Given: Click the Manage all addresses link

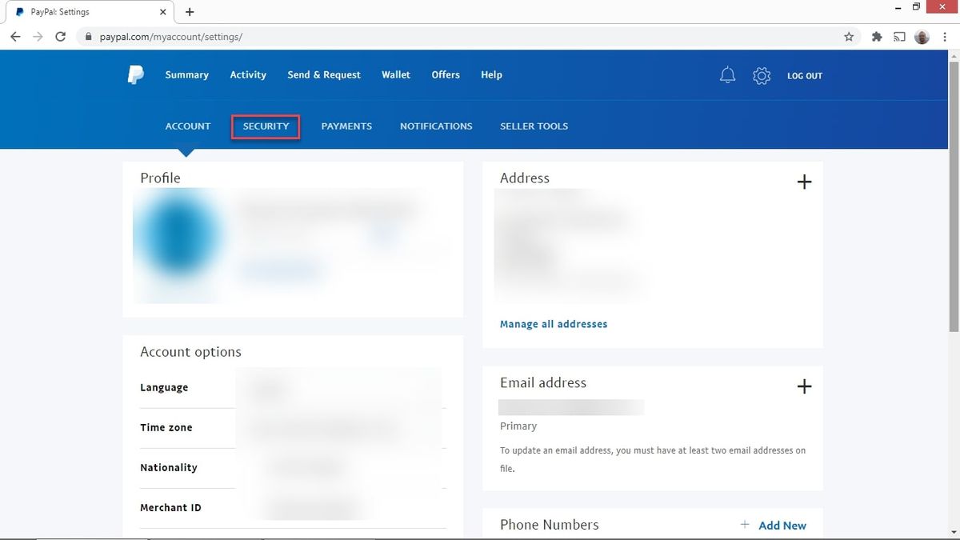Looking at the screenshot, I should (x=554, y=323).
